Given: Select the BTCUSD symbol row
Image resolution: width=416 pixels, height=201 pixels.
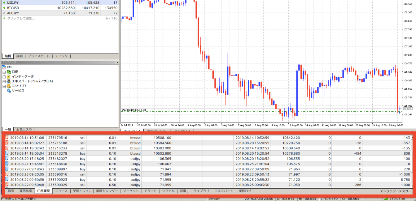Looking at the screenshot, I should 60,8.
